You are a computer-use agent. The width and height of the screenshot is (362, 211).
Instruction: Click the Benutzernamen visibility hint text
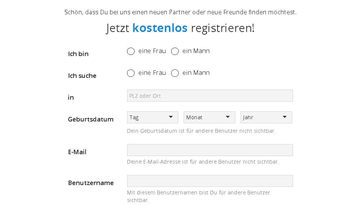tap(198, 193)
